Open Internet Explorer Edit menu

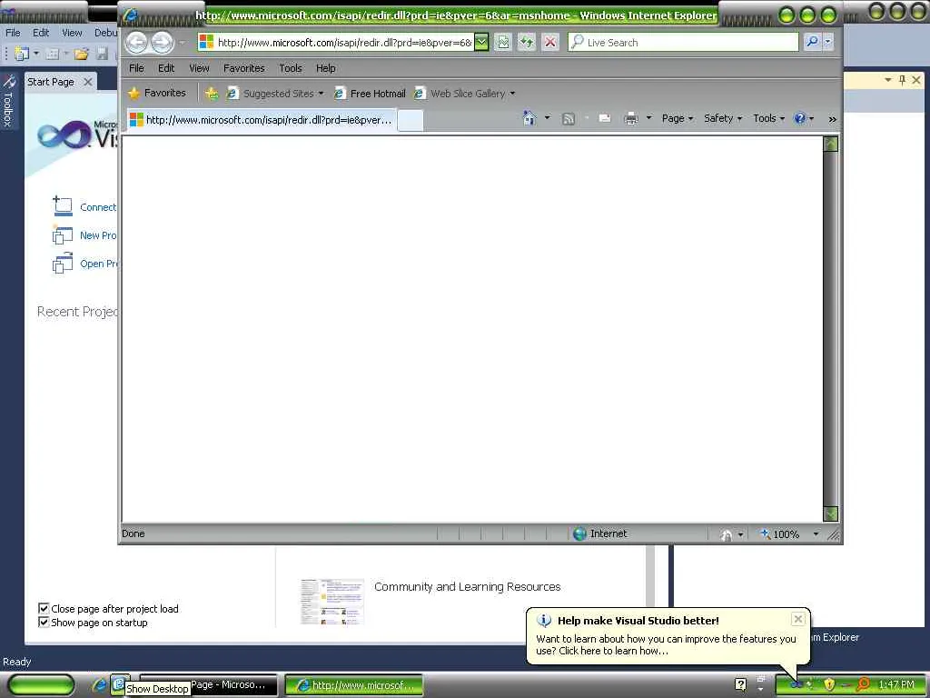click(x=166, y=68)
